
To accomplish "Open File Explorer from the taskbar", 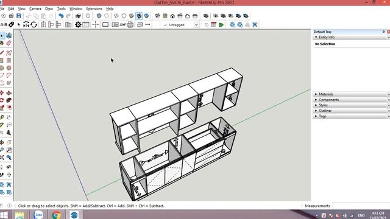I will pyautogui.click(x=19, y=215).
